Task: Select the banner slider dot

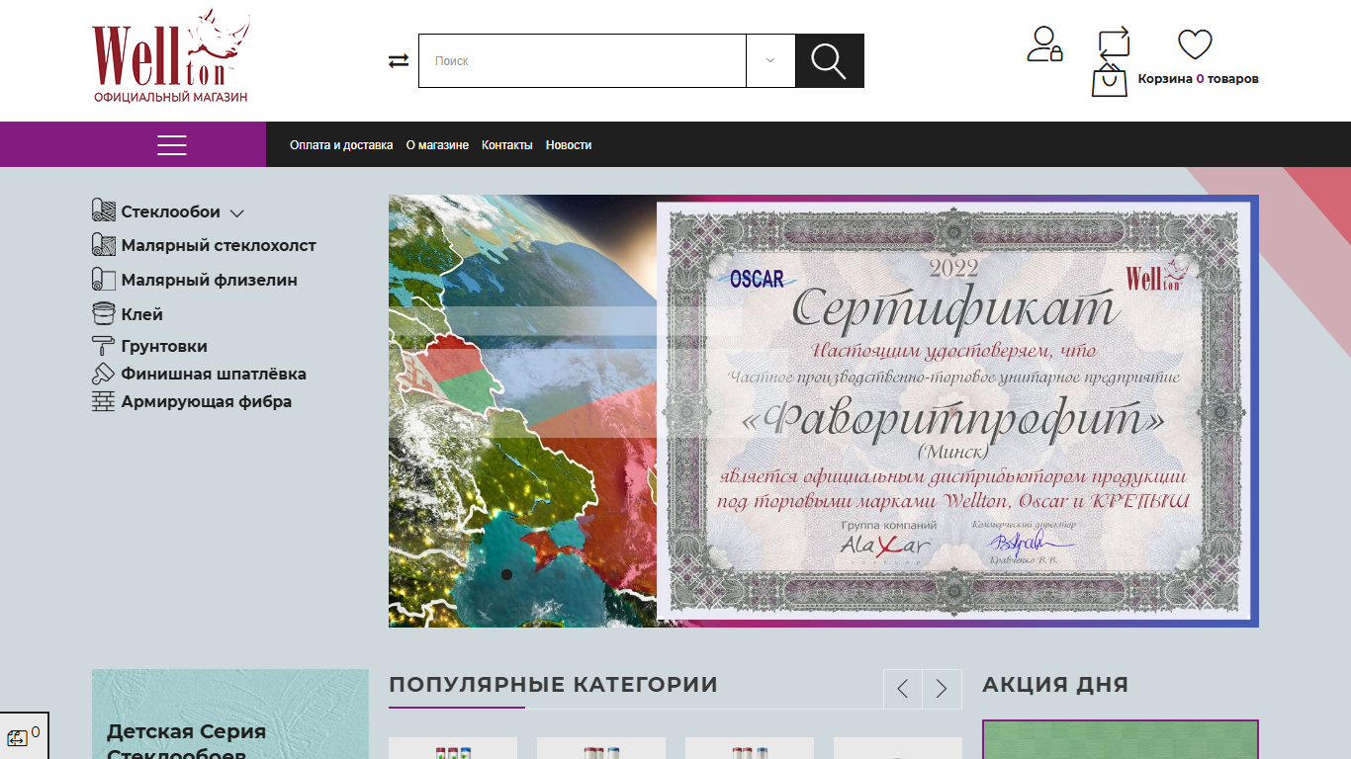Action: click(x=506, y=574)
